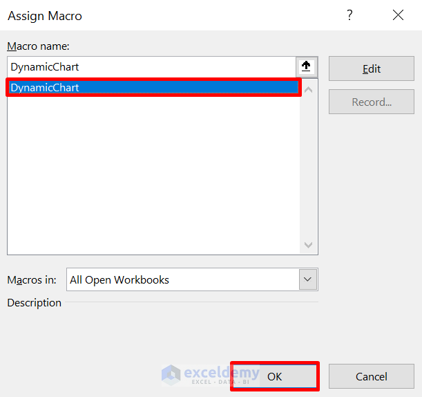
Task: Close the Assign Macro dialog
Action: [x=398, y=15]
